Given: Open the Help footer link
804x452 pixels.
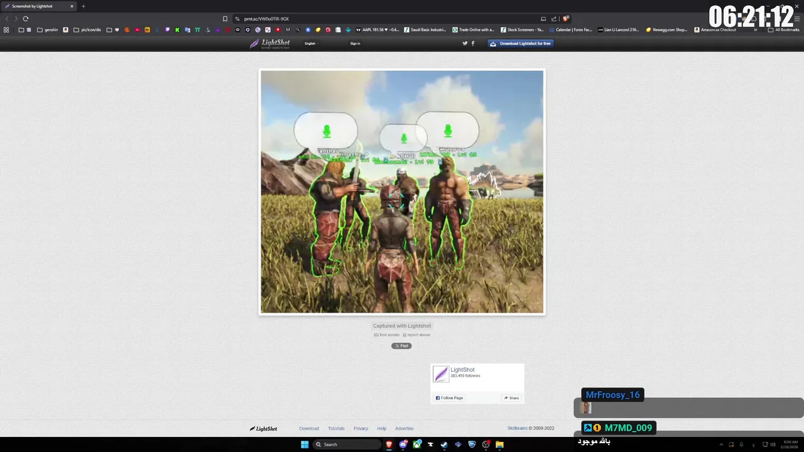Looking at the screenshot, I should coord(381,429).
